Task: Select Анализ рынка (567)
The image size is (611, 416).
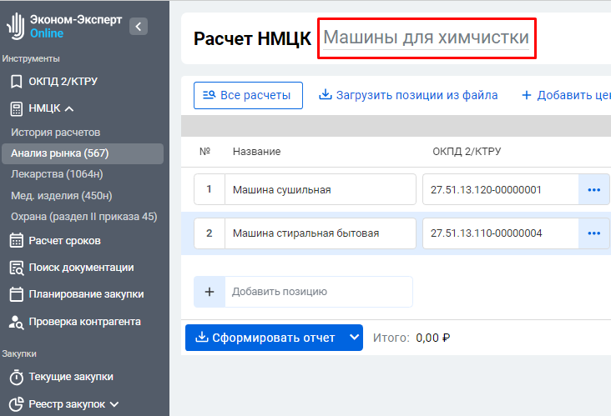Action: (83, 153)
